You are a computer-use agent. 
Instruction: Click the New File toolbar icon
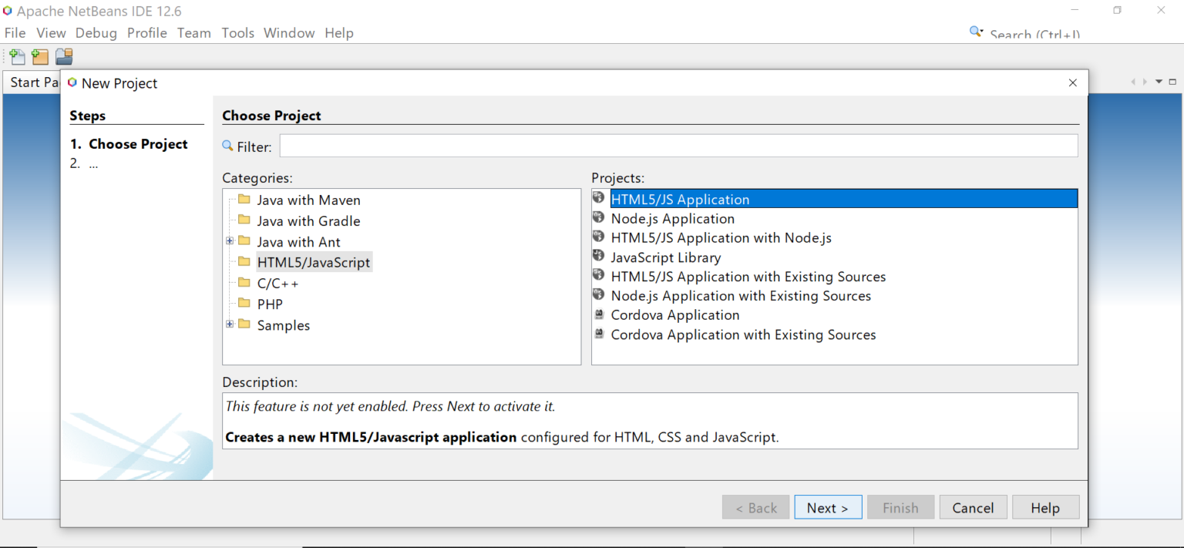(16, 55)
